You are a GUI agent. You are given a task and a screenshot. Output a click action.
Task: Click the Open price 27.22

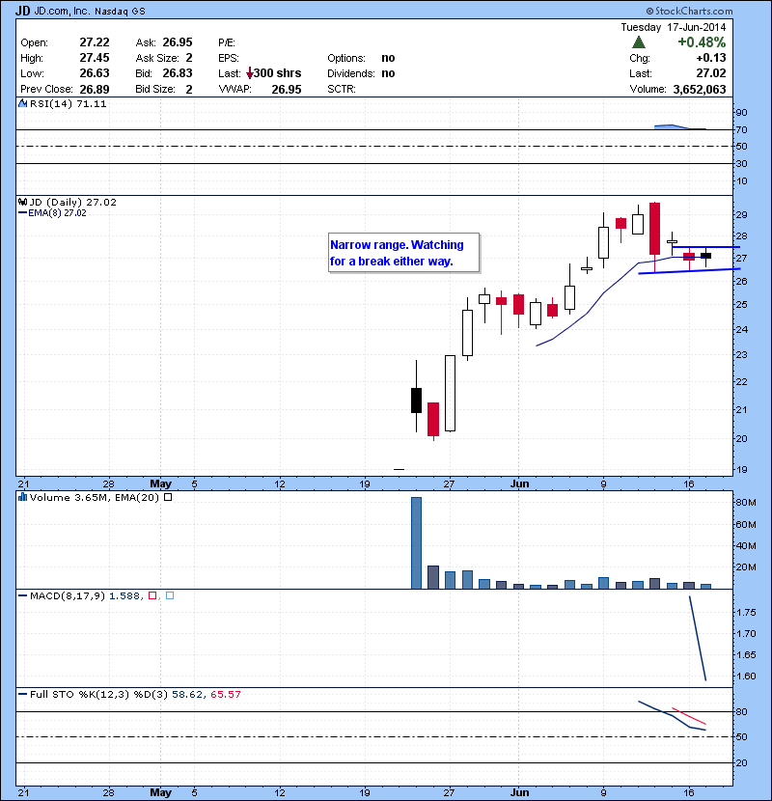[x=95, y=41]
